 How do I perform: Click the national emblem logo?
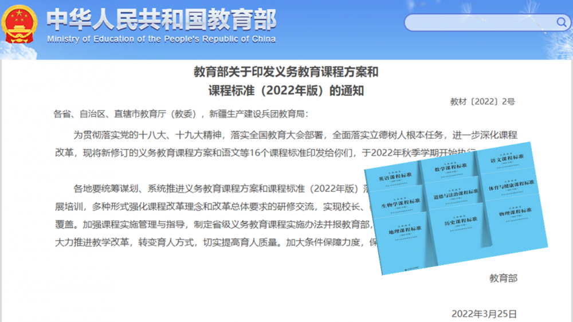coord(19,25)
